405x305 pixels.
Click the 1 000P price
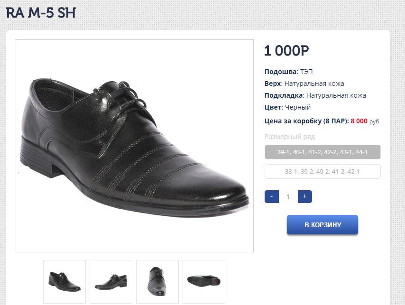click(286, 51)
